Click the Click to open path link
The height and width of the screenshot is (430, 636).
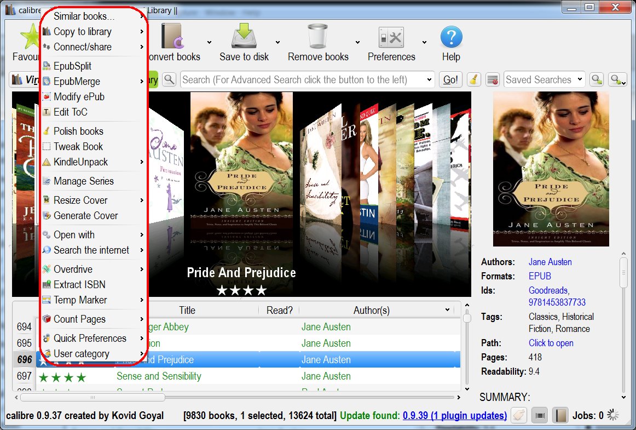pyautogui.click(x=551, y=343)
